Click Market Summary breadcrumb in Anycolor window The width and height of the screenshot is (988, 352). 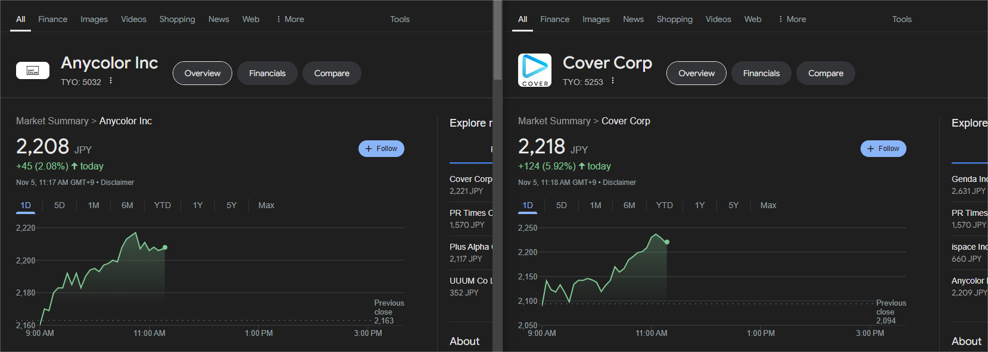click(x=52, y=121)
